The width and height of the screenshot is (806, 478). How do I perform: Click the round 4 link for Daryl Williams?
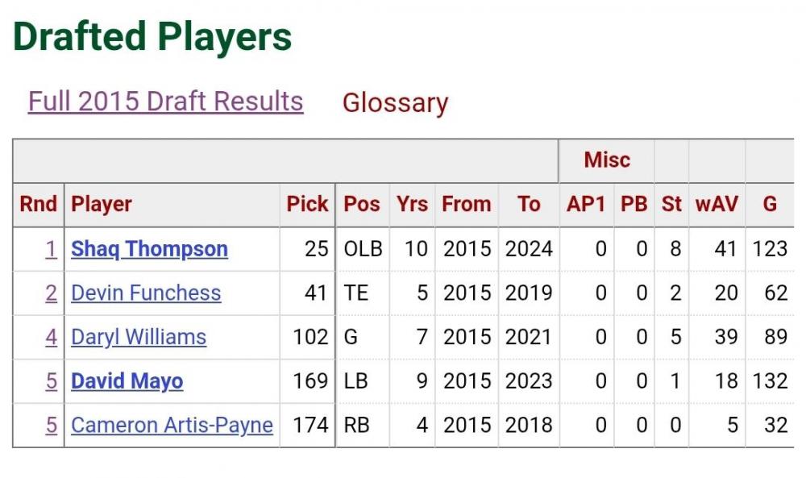[x=51, y=337]
